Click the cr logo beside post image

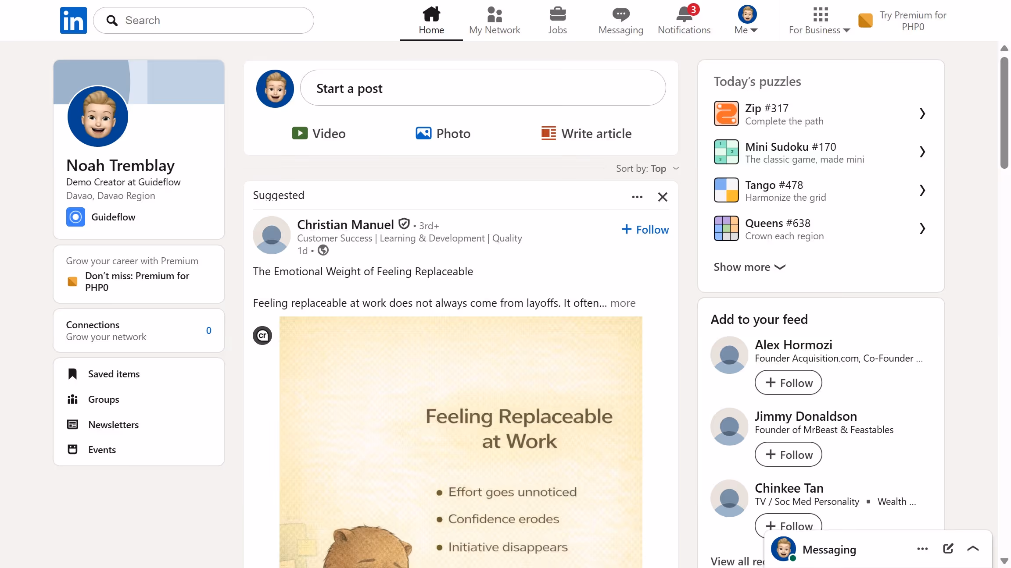coord(262,336)
